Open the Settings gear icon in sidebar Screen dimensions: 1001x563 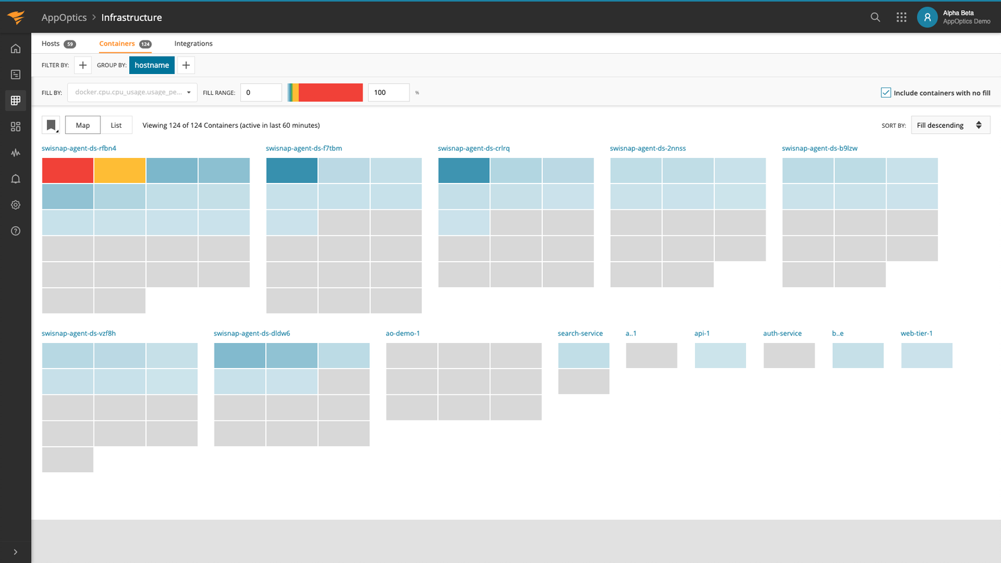coord(15,204)
